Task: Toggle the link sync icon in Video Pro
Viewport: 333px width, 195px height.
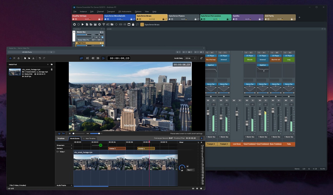Action: pos(81,58)
